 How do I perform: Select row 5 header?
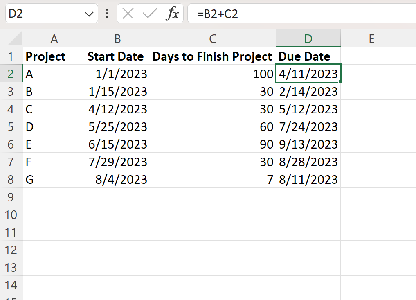point(11,127)
